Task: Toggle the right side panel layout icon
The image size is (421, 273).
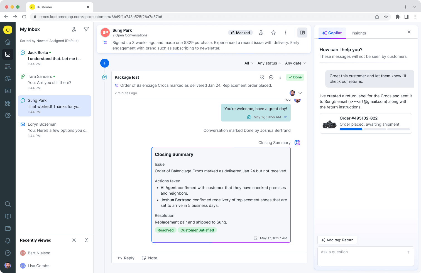Action: pos(302,33)
